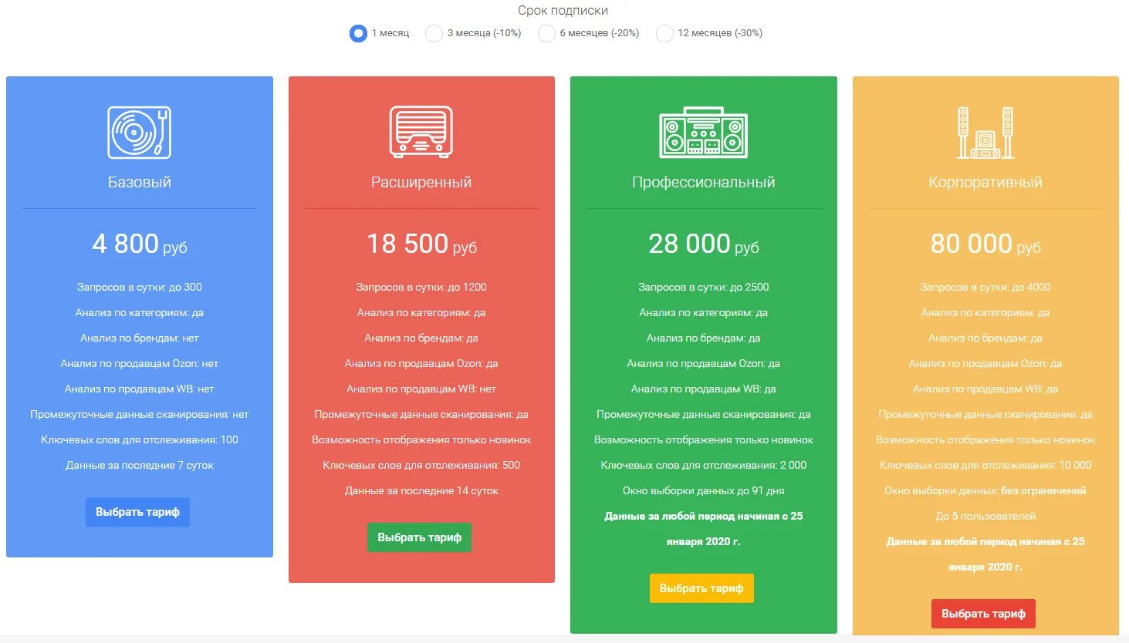1129x643 pixels.
Task: Choose the Корпоративный tariff with red button
Action: click(983, 614)
